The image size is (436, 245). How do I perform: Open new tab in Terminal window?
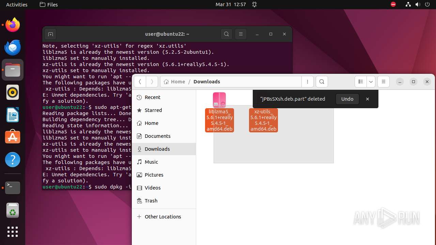50,34
